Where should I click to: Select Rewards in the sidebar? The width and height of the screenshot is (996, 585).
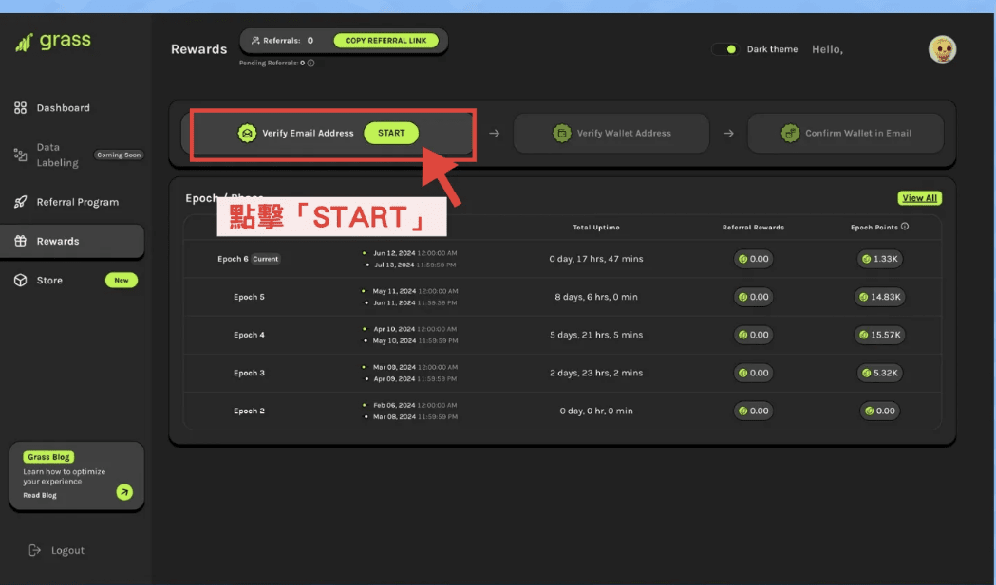click(72, 241)
